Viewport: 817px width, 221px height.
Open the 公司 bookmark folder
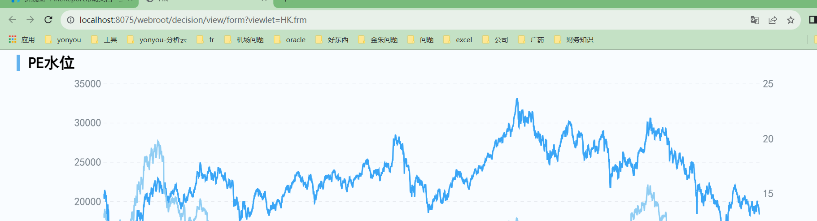tap(495, 39)
